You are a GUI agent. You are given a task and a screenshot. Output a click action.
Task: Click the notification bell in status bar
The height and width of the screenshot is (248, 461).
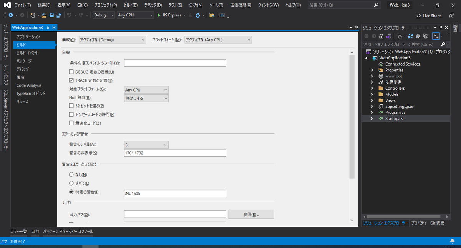point(452,241)
